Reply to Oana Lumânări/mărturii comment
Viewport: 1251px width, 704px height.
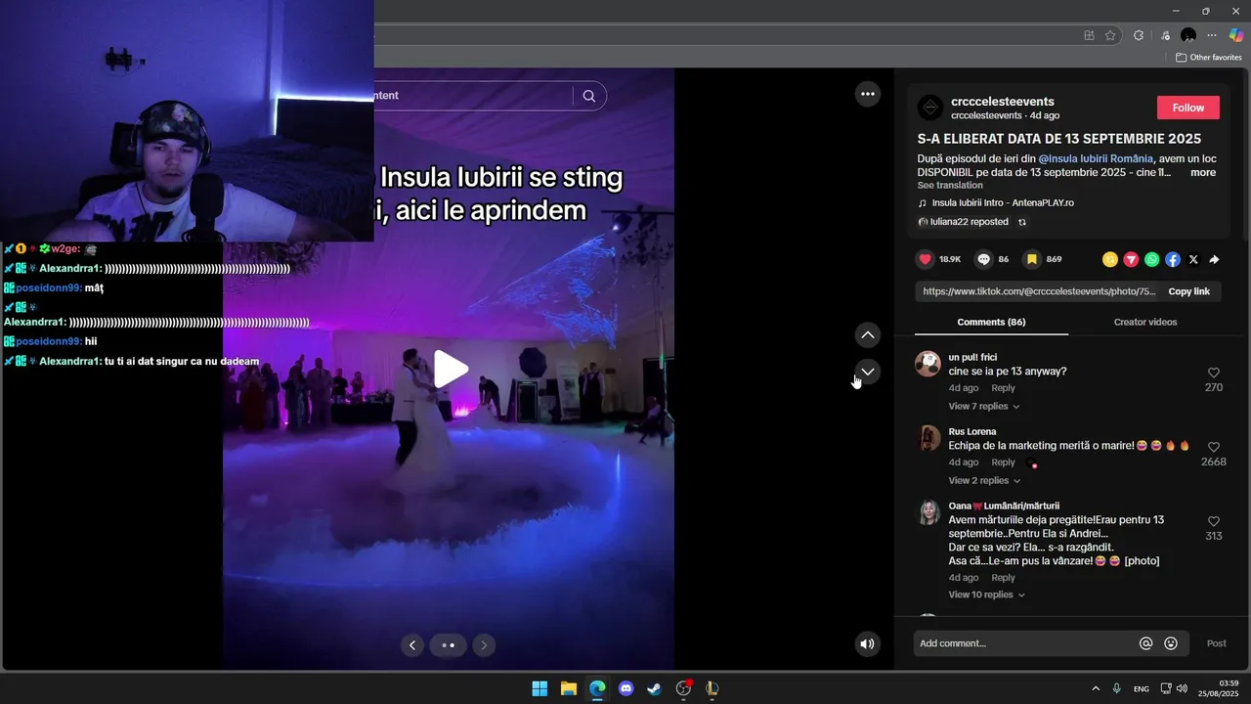click(x=1004, y=578)
